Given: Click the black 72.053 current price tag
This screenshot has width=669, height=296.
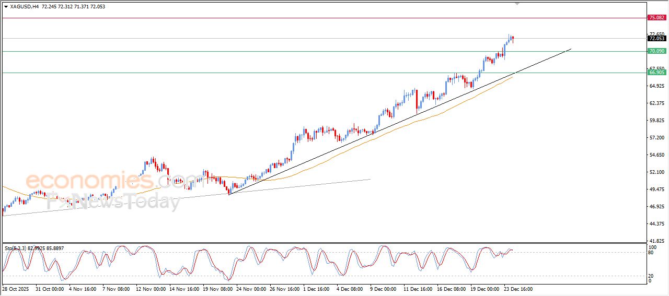Looking at the screenshot, I should [656, 38].
